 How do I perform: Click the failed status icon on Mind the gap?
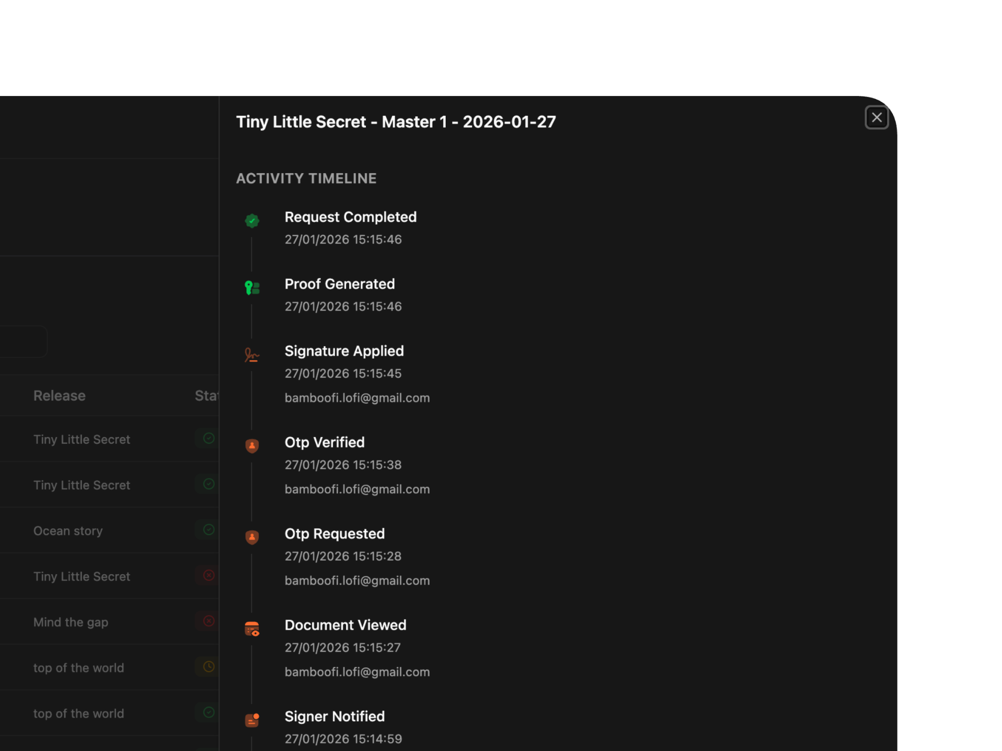[x=209, y=621]
